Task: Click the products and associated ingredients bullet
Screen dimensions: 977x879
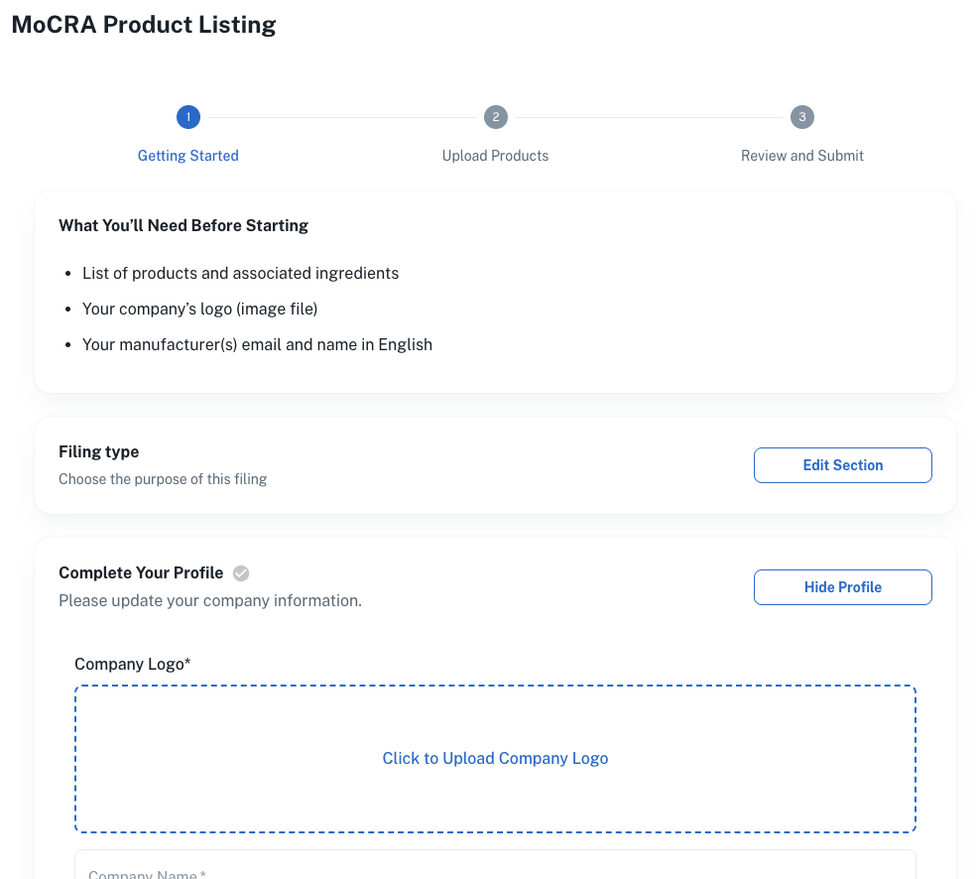Action: point(240,274)
